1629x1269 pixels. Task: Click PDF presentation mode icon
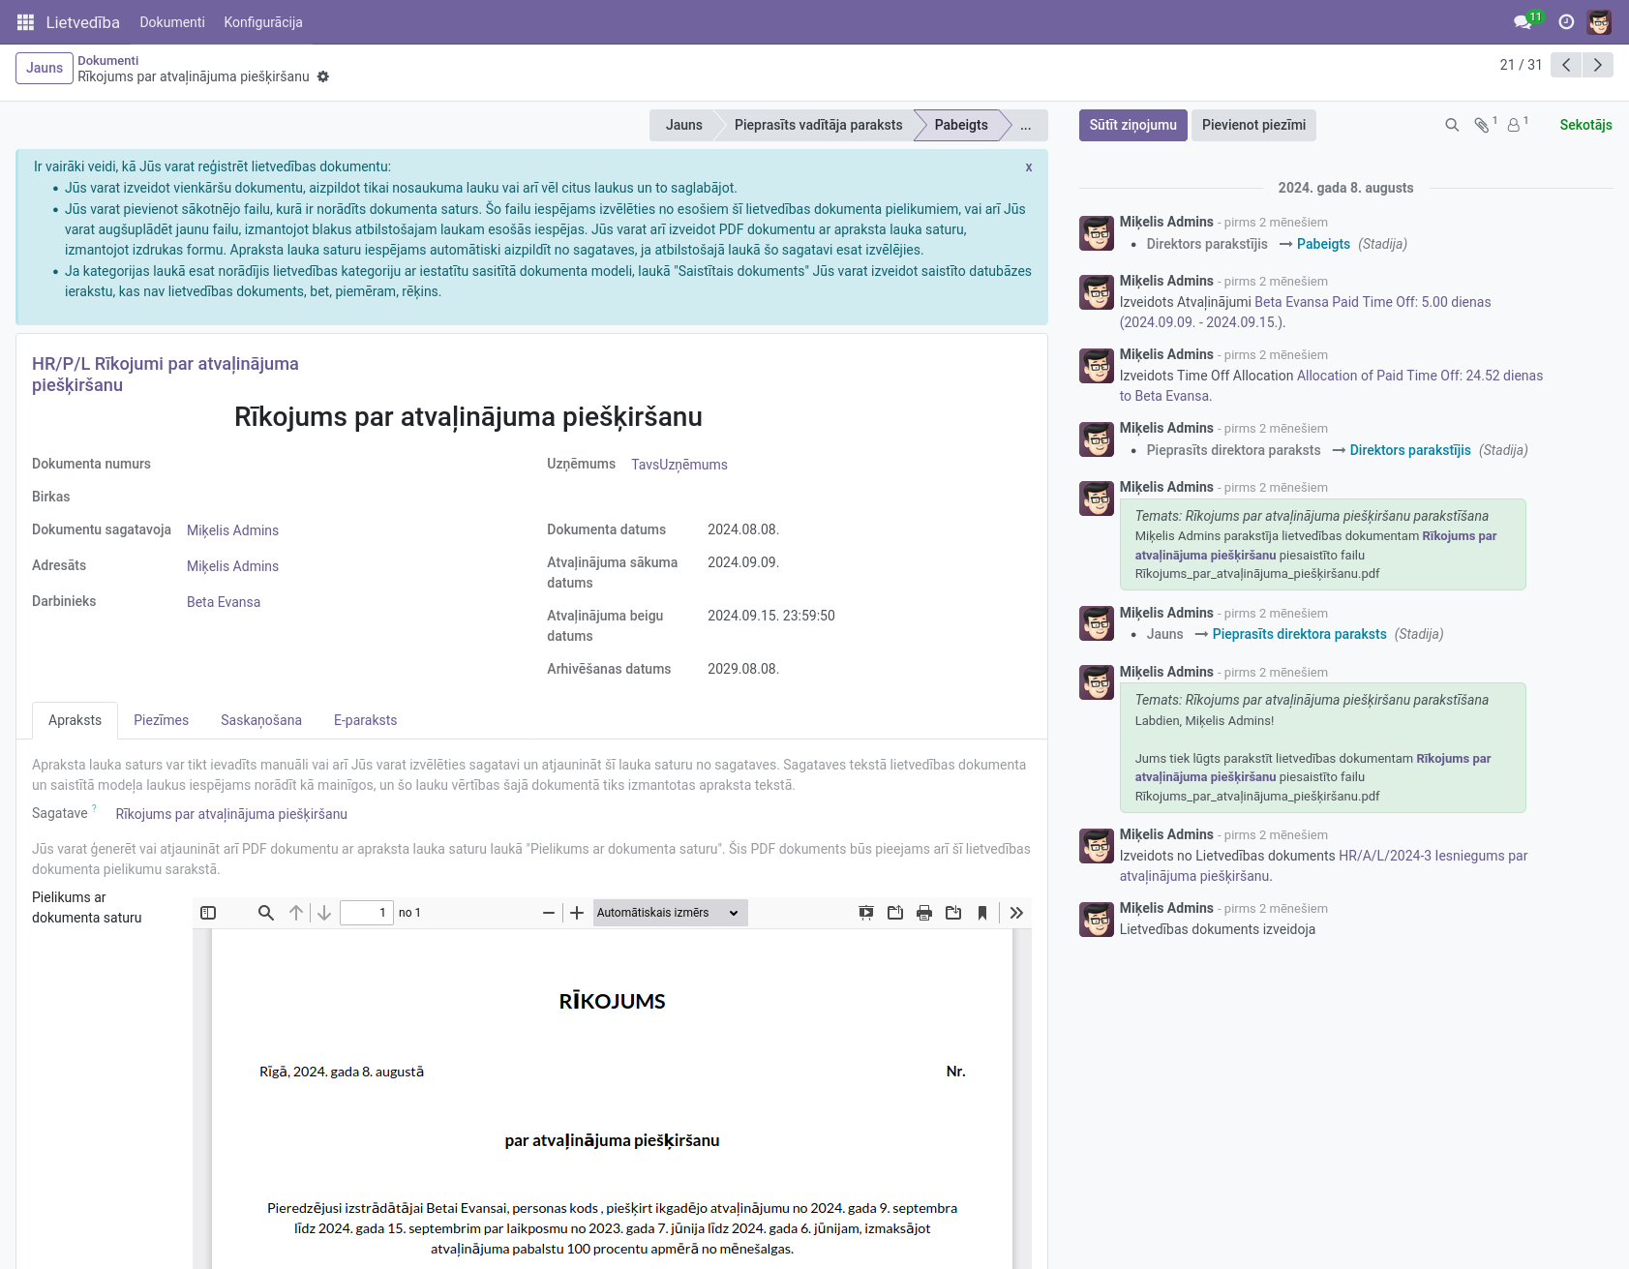coord(866,913)
